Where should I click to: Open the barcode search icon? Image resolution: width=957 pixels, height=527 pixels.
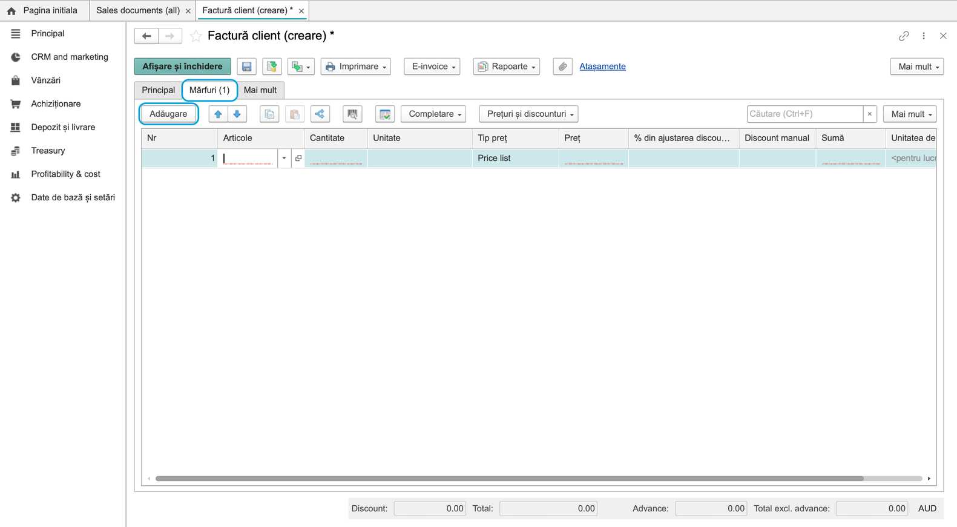tap(352, 114)
